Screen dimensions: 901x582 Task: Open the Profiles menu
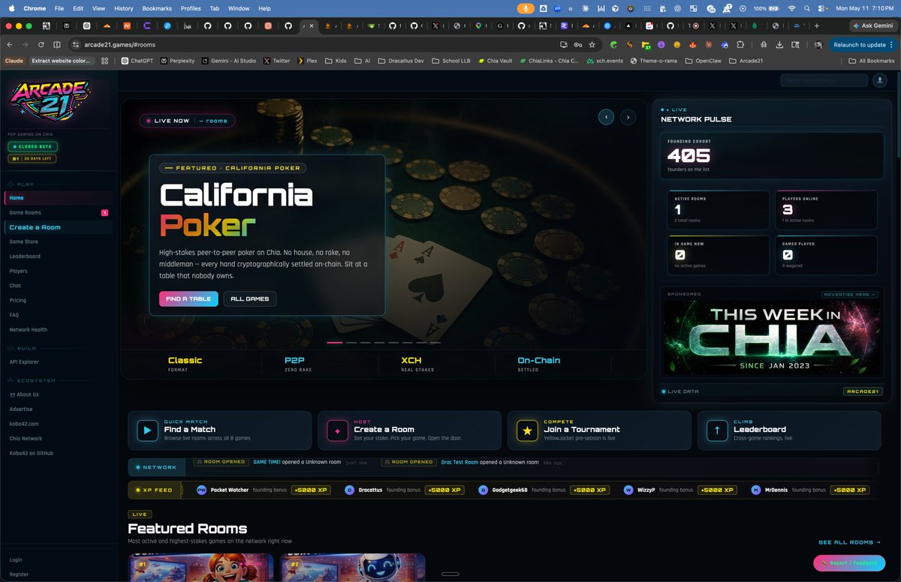tap(191, 8)
